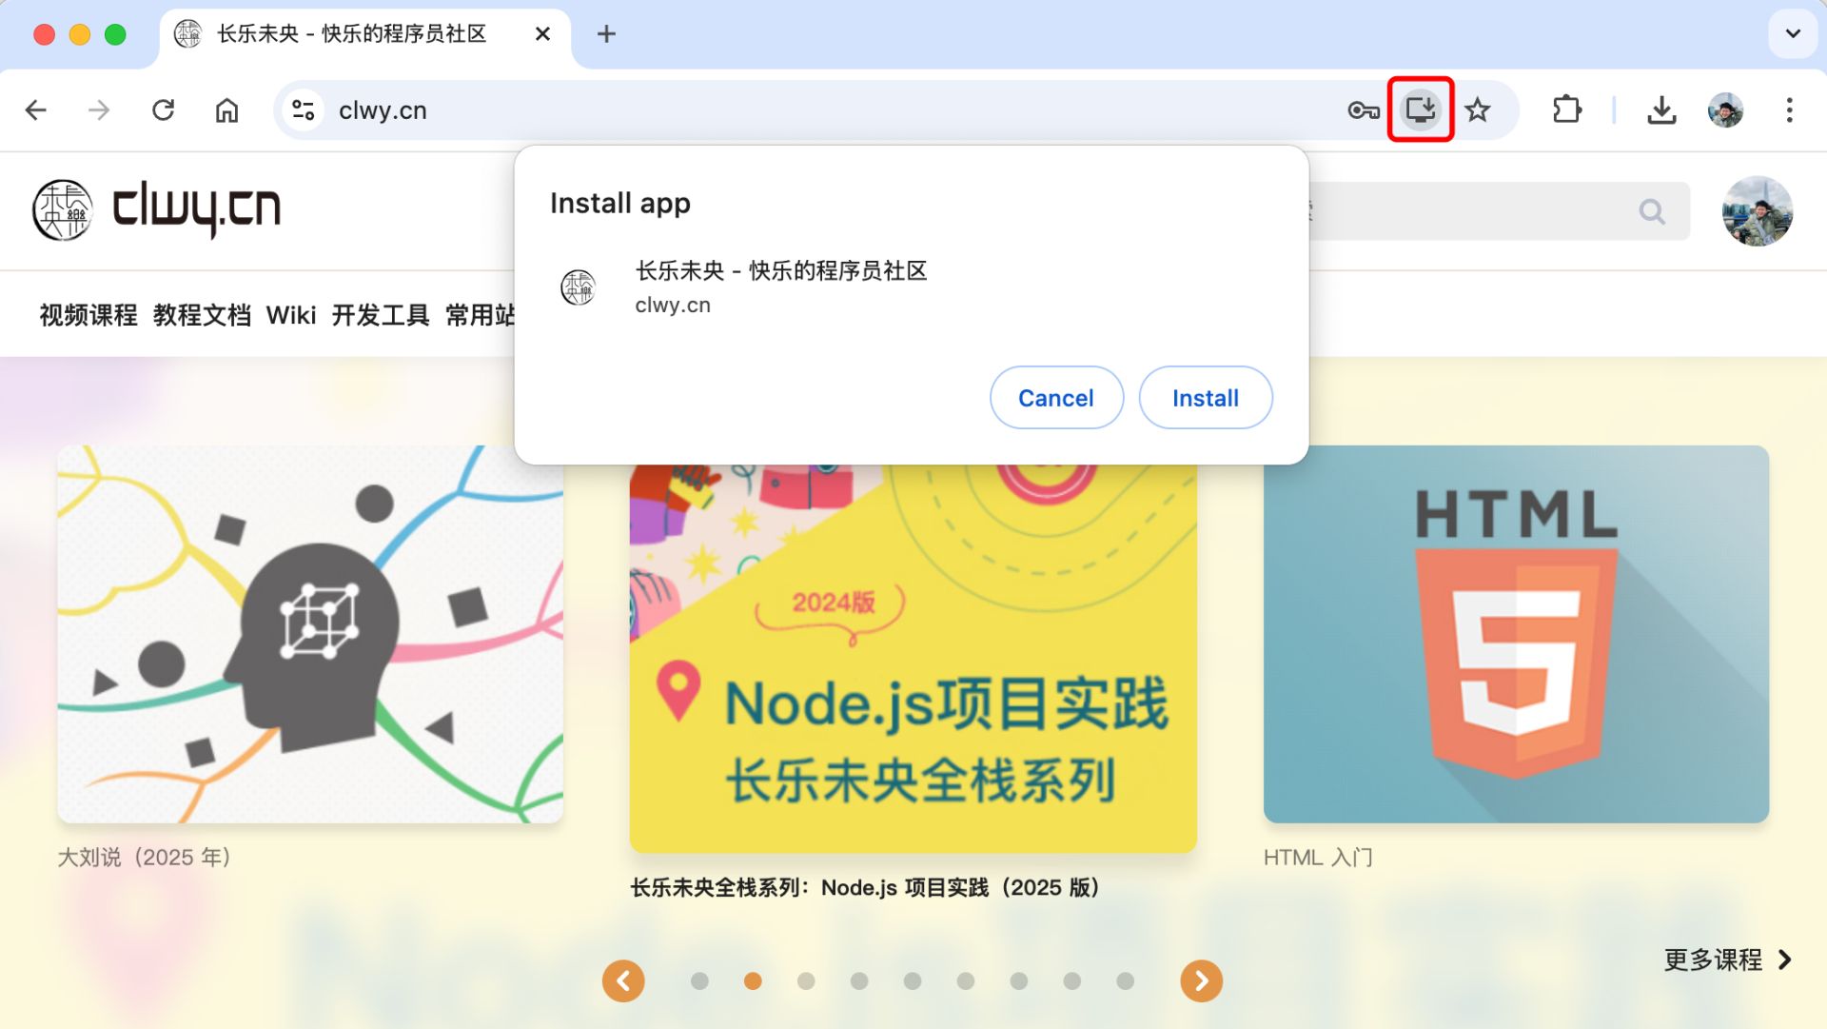Viewport: 1827px width, 1029px height.
Task: Click the HTML 入门 caption
Action: click(1318, 857)
